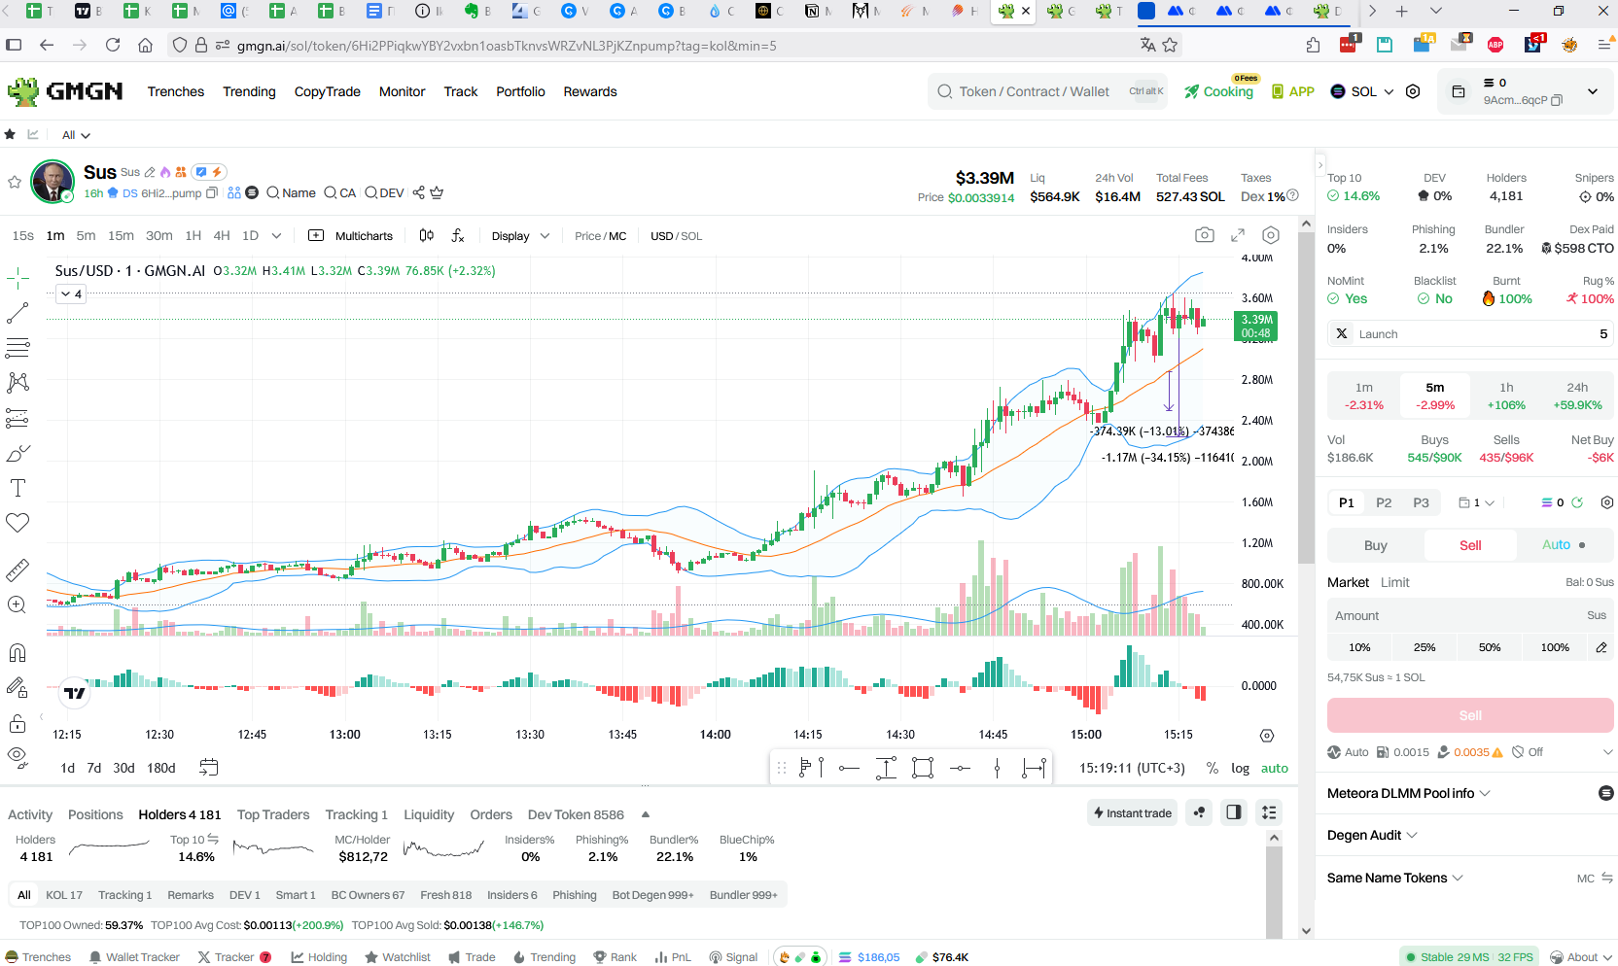Expand trade fee settings chevron
The image size is (1618, 966).
(1607, 752)
